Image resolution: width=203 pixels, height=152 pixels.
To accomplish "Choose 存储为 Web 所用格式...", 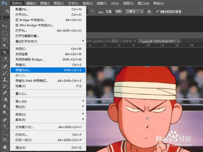I will click(48, 81).
